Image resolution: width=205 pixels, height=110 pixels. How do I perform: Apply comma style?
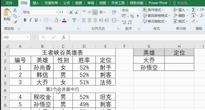[x=138, y=16]
